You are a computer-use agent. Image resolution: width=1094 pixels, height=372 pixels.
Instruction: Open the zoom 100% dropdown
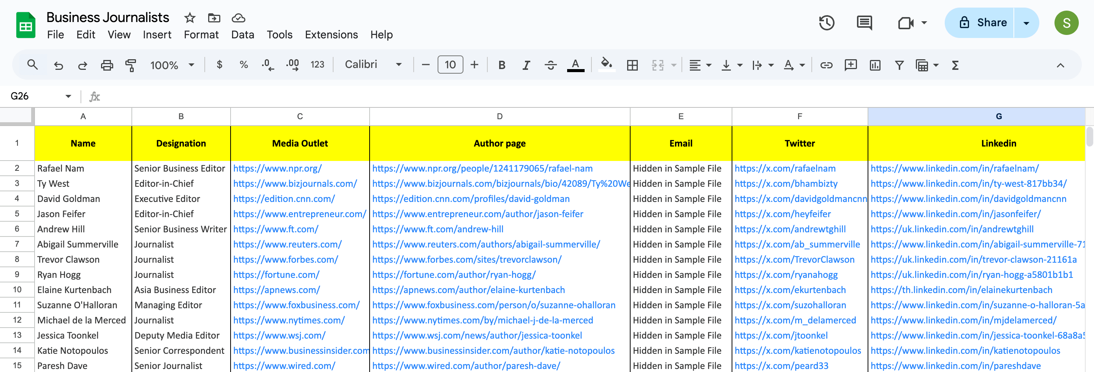pos(172,65)
